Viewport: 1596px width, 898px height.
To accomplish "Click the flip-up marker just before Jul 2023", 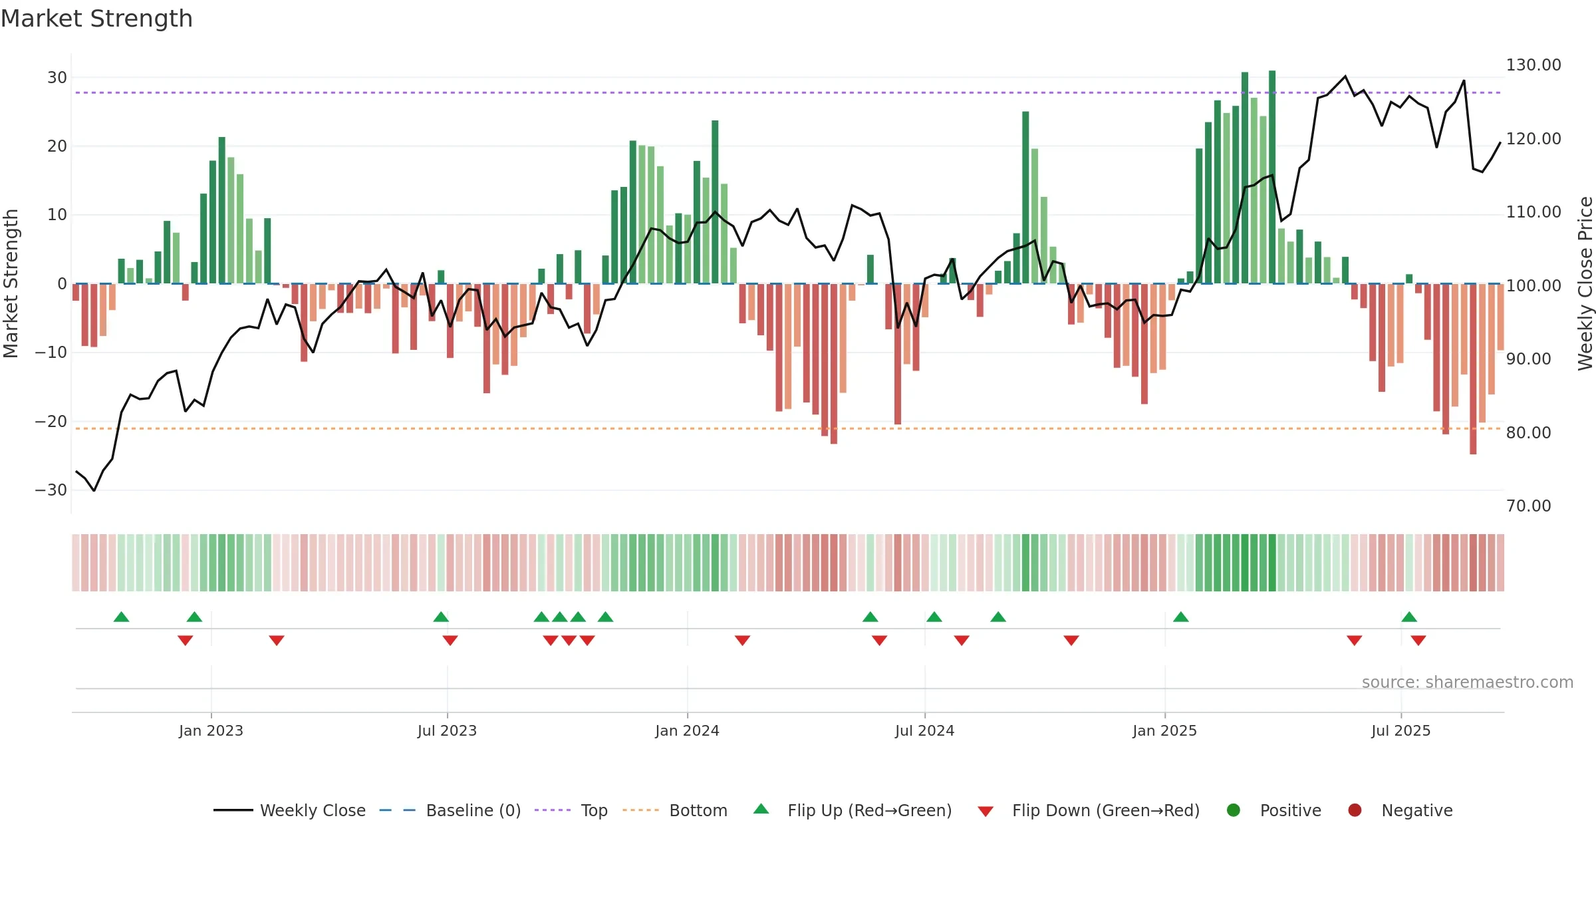I will (x=441, y=617).
